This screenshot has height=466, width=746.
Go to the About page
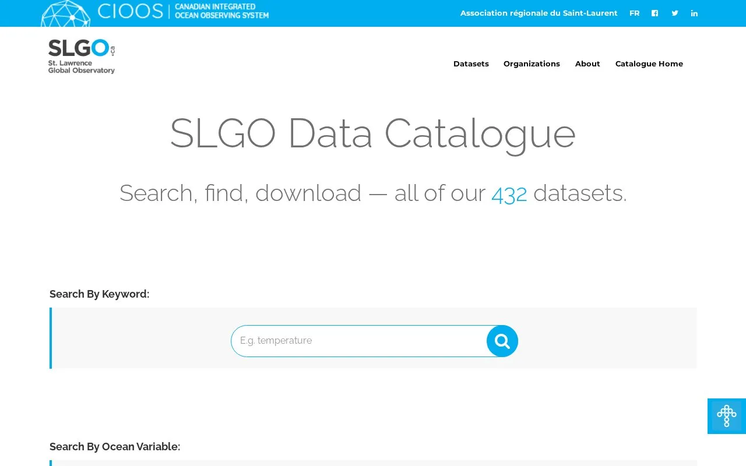[587, 63]
